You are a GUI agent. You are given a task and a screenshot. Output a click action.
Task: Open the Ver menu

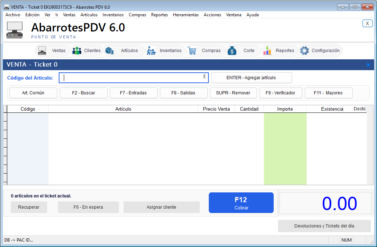tap(47, 15)
